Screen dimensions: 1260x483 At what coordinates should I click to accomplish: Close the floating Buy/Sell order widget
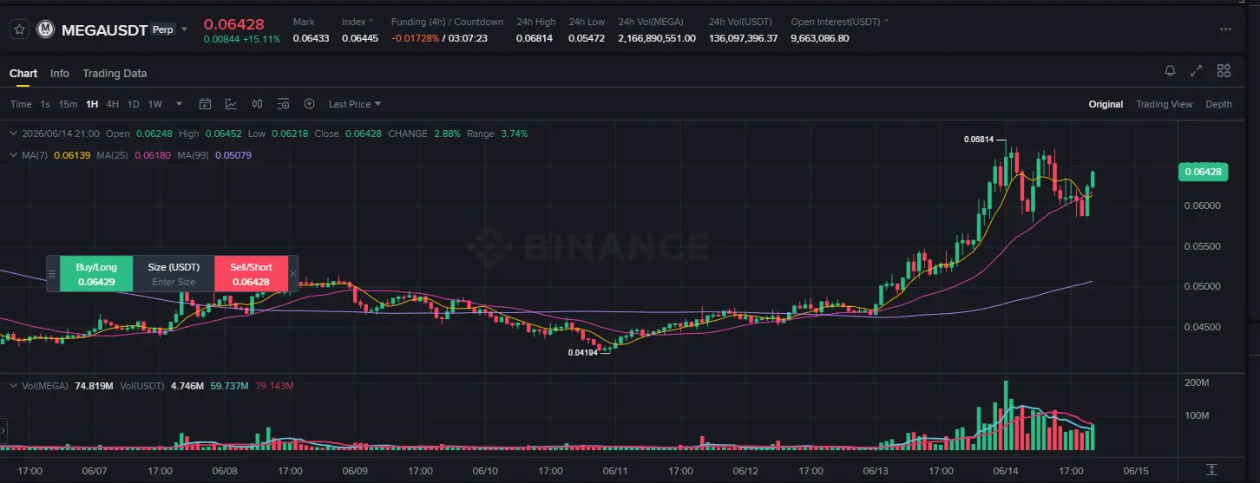[x=292, y=274]
